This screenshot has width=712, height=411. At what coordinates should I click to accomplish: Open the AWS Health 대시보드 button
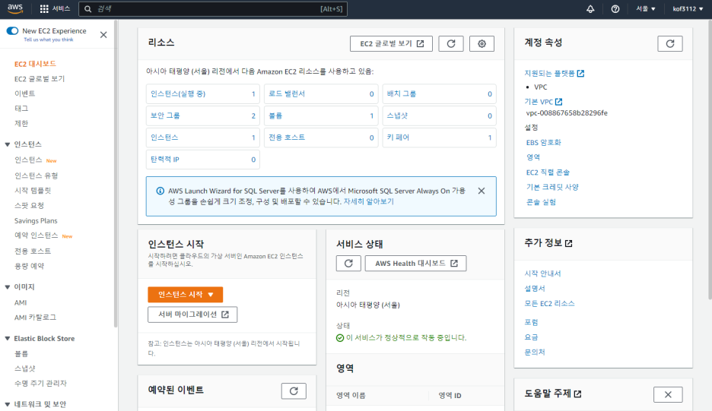415,263
